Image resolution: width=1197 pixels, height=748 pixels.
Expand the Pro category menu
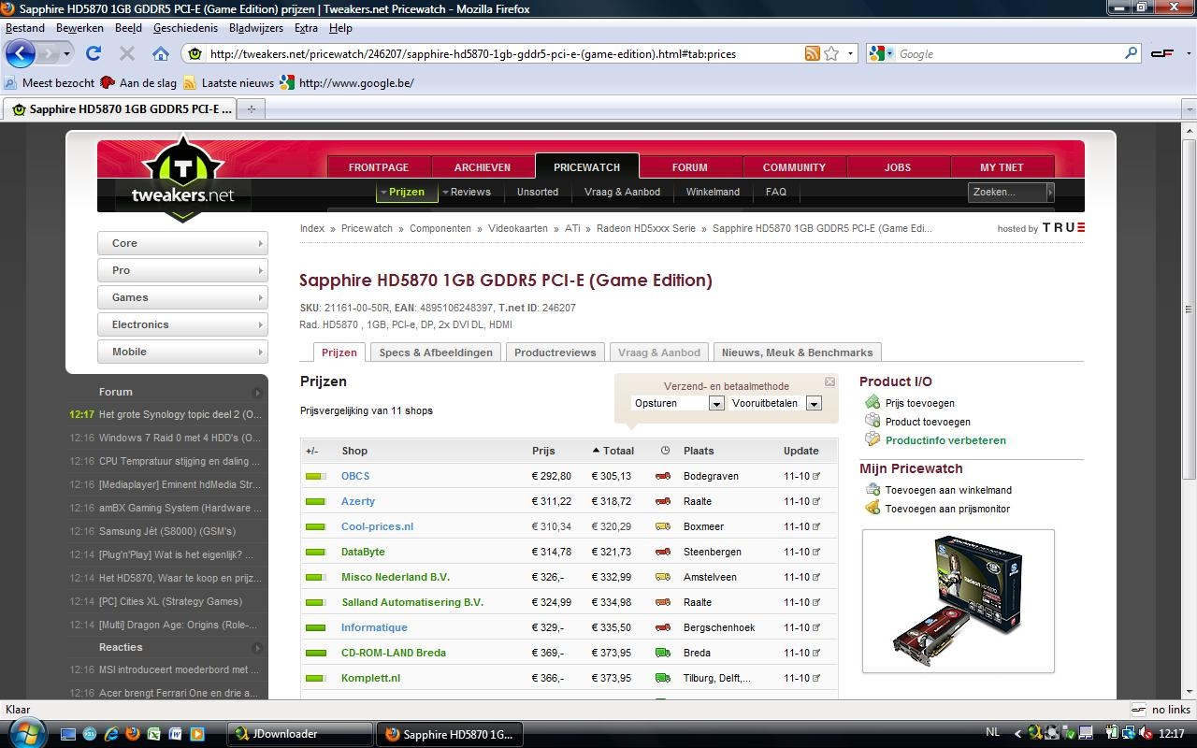(182, 270)
